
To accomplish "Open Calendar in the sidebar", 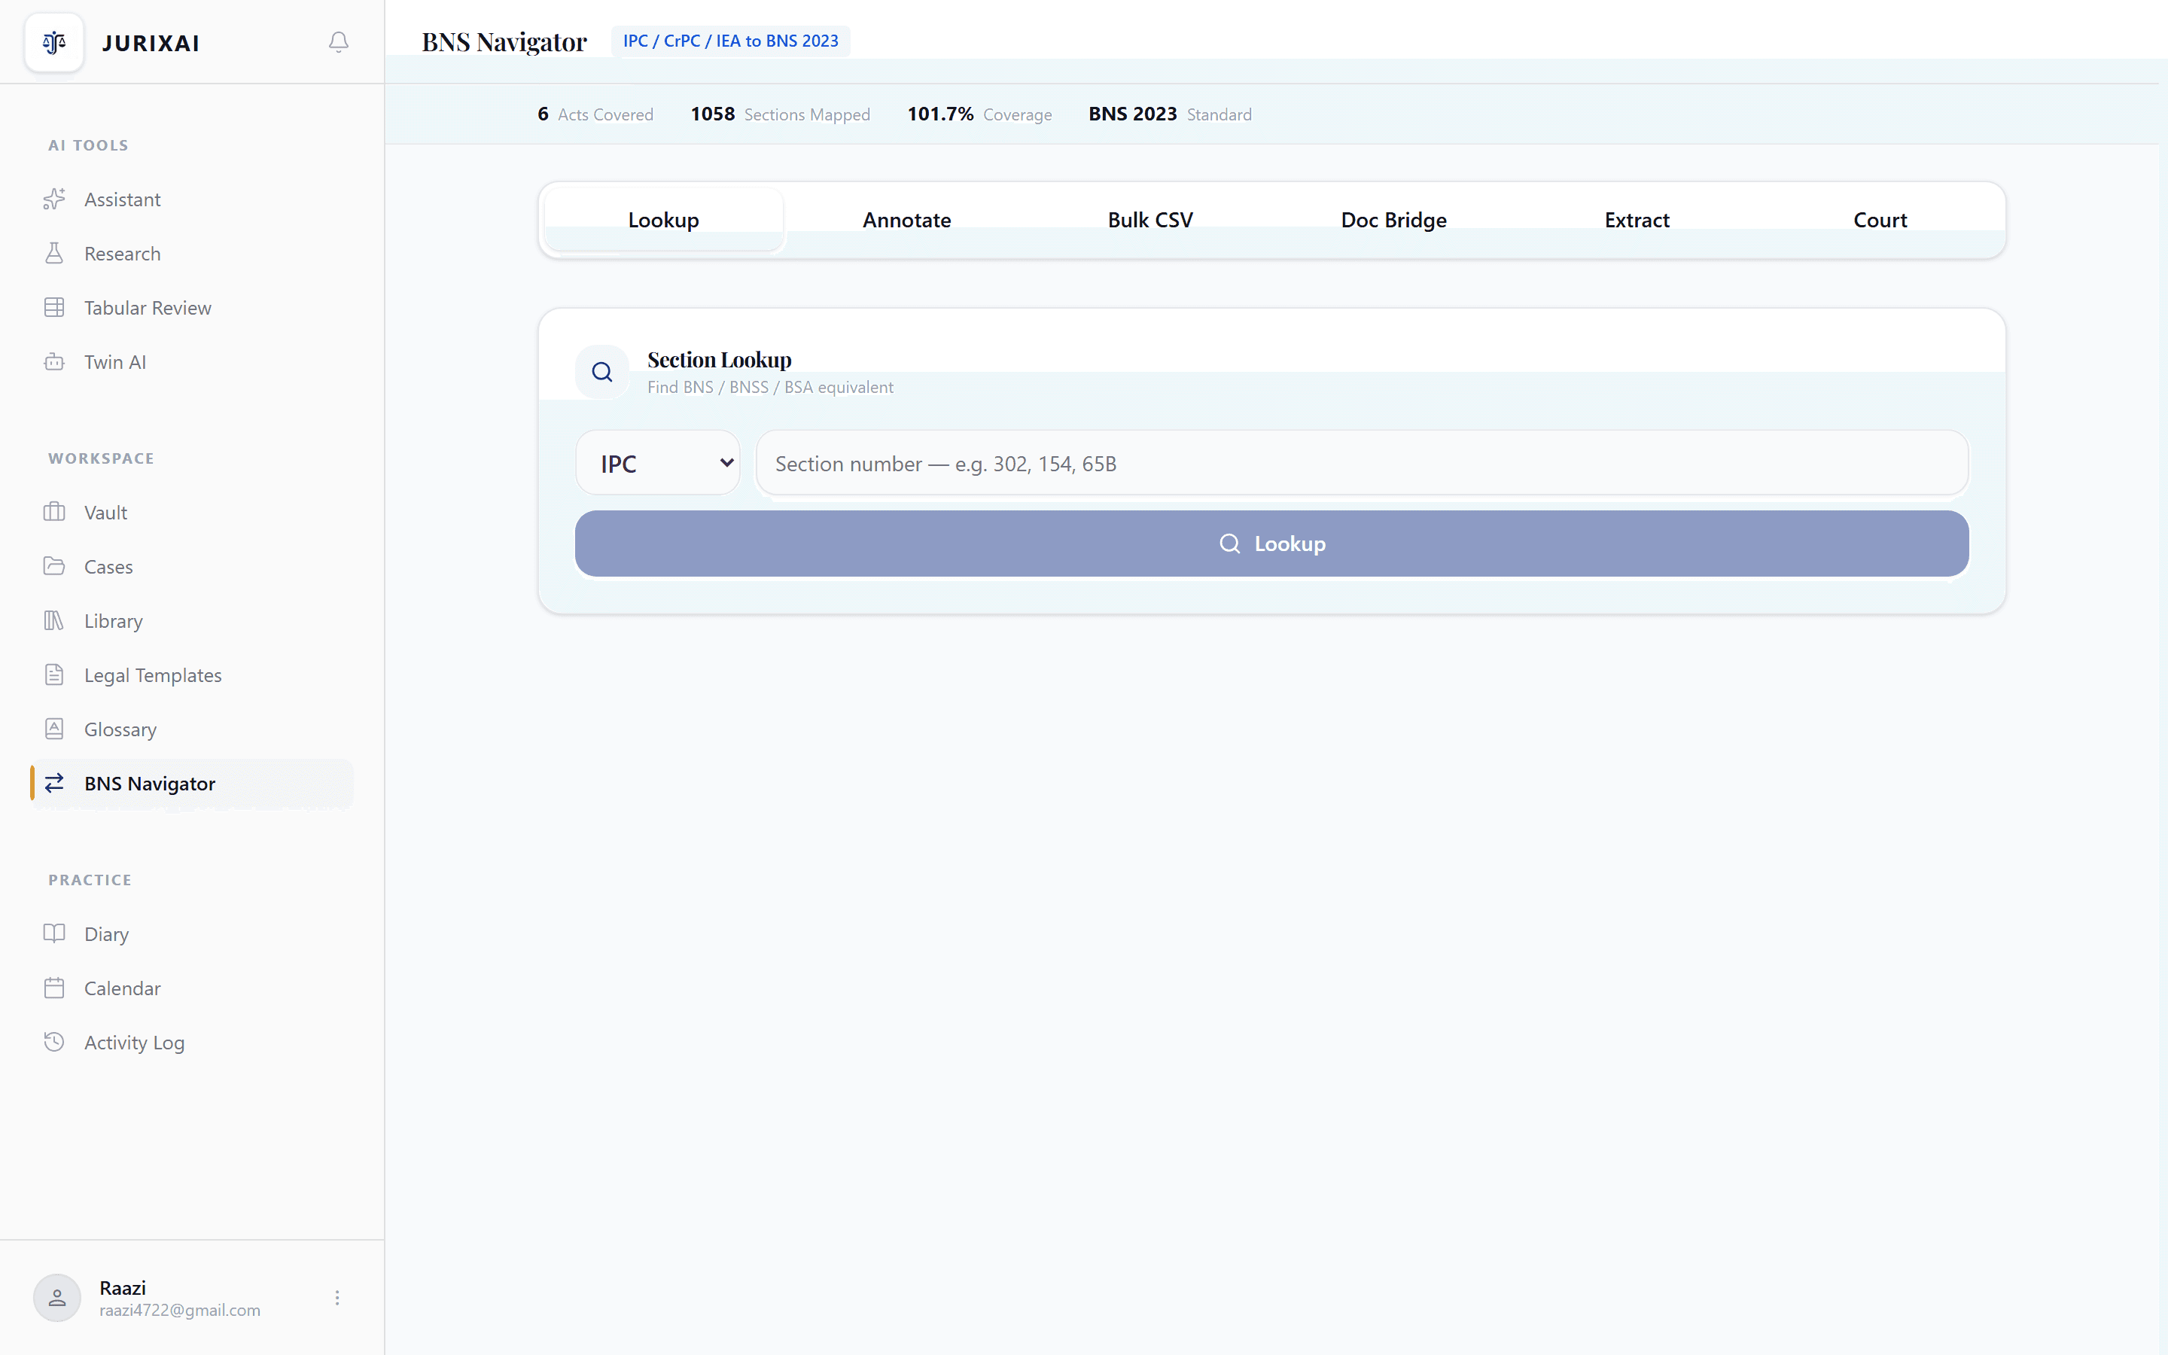I will pos(192,988).
